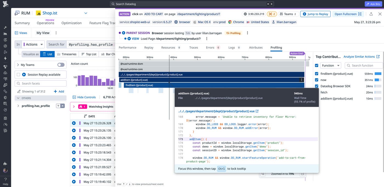Click the IP address 3.90.233.219 badge
Image resolution: width=384 pixels, height=187 pixels.
coord(254,14)
